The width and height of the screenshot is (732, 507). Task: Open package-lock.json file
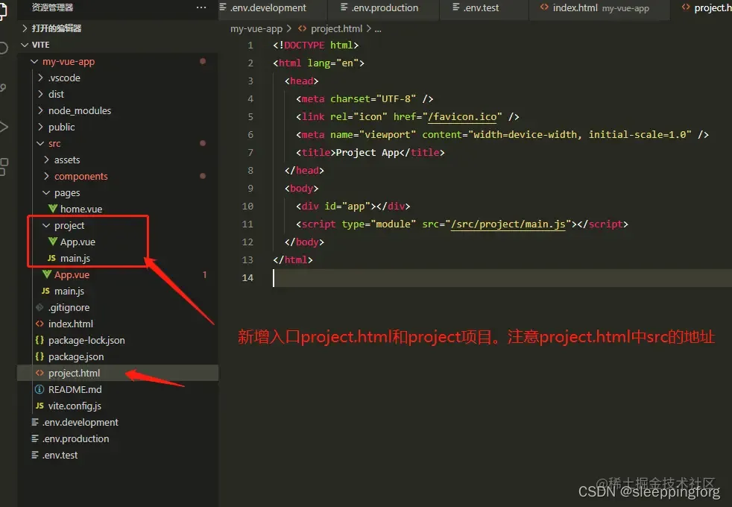(x=86, y=340)
